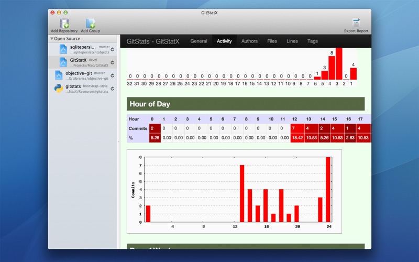
Task: Switch to the General tab
Action: [199, 41]
